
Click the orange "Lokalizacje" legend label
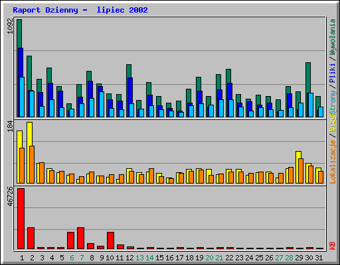click(x=333, y=162)
